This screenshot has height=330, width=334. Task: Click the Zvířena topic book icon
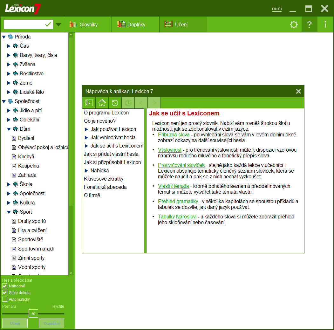(x=15, y=64)
